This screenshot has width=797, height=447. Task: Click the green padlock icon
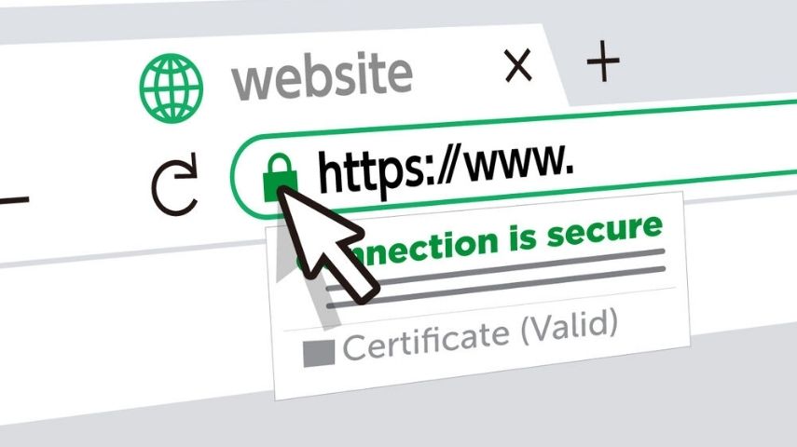(279, 177)
